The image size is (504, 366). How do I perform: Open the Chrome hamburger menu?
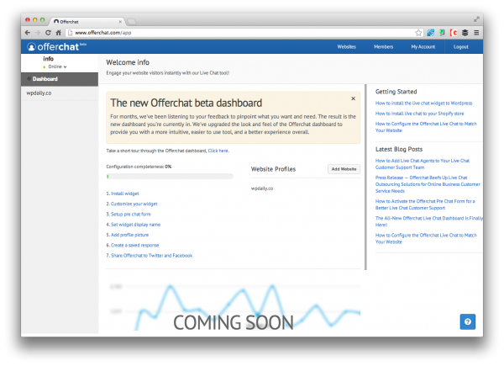[x=476, y=33]
